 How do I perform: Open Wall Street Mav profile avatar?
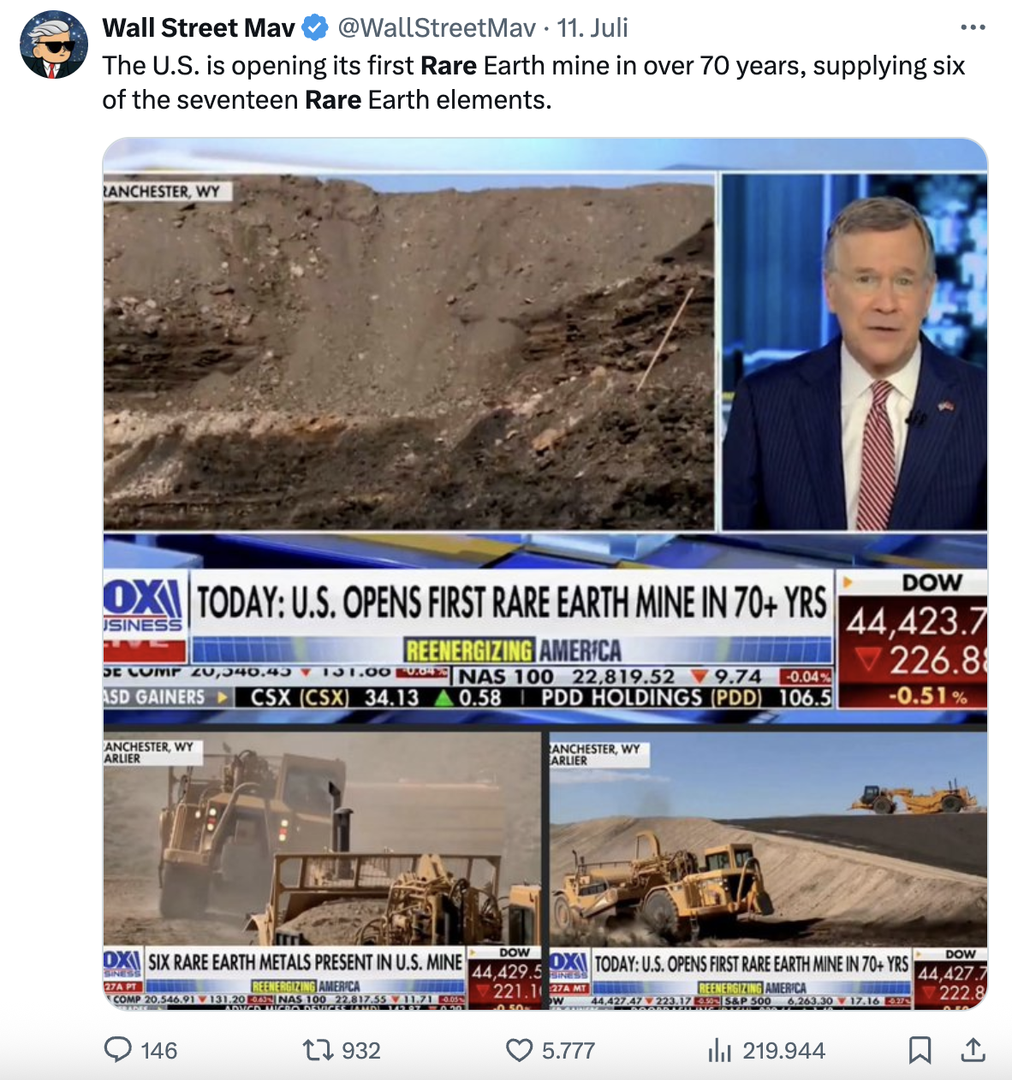click(x=53, y=45)
